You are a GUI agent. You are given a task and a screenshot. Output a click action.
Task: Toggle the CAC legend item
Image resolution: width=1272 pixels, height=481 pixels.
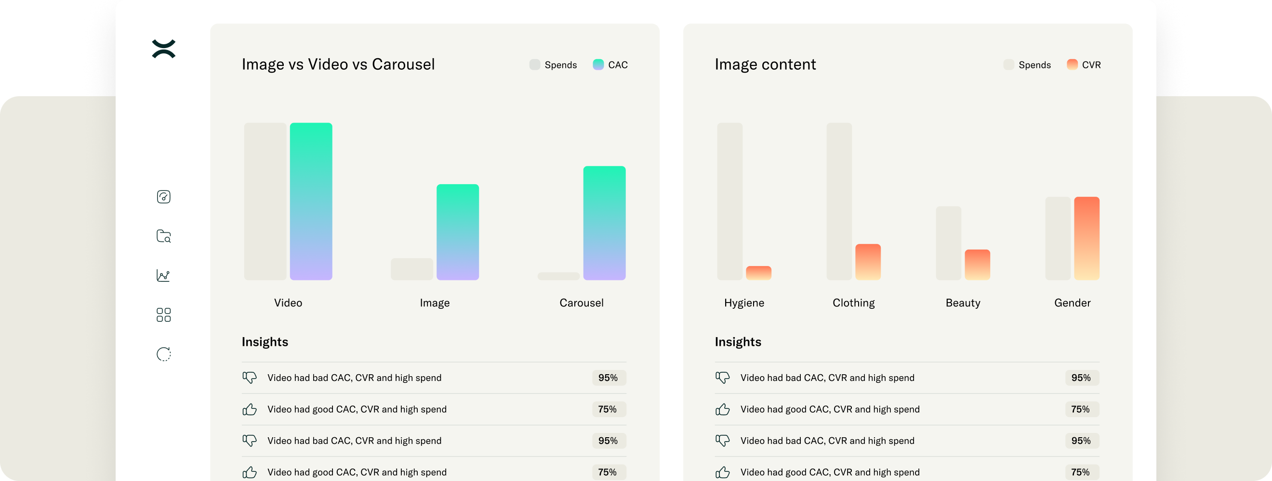[x=611, y=64]
